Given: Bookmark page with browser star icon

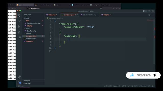Looking at the screenshot, I should (x=101, y=8).
